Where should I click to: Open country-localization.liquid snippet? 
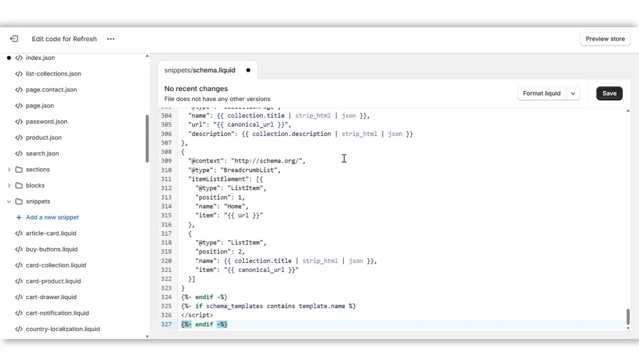pos(63,329)
